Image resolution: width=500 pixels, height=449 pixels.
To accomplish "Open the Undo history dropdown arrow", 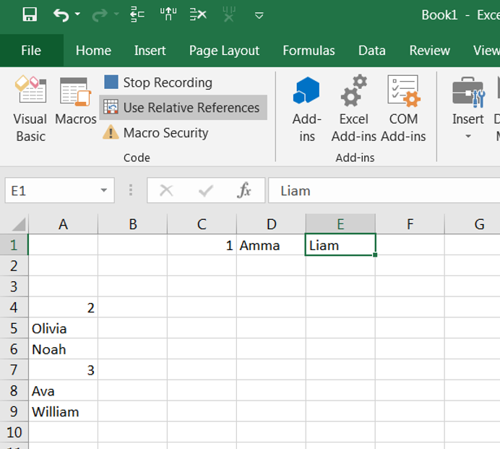I will tap(78, 15).
